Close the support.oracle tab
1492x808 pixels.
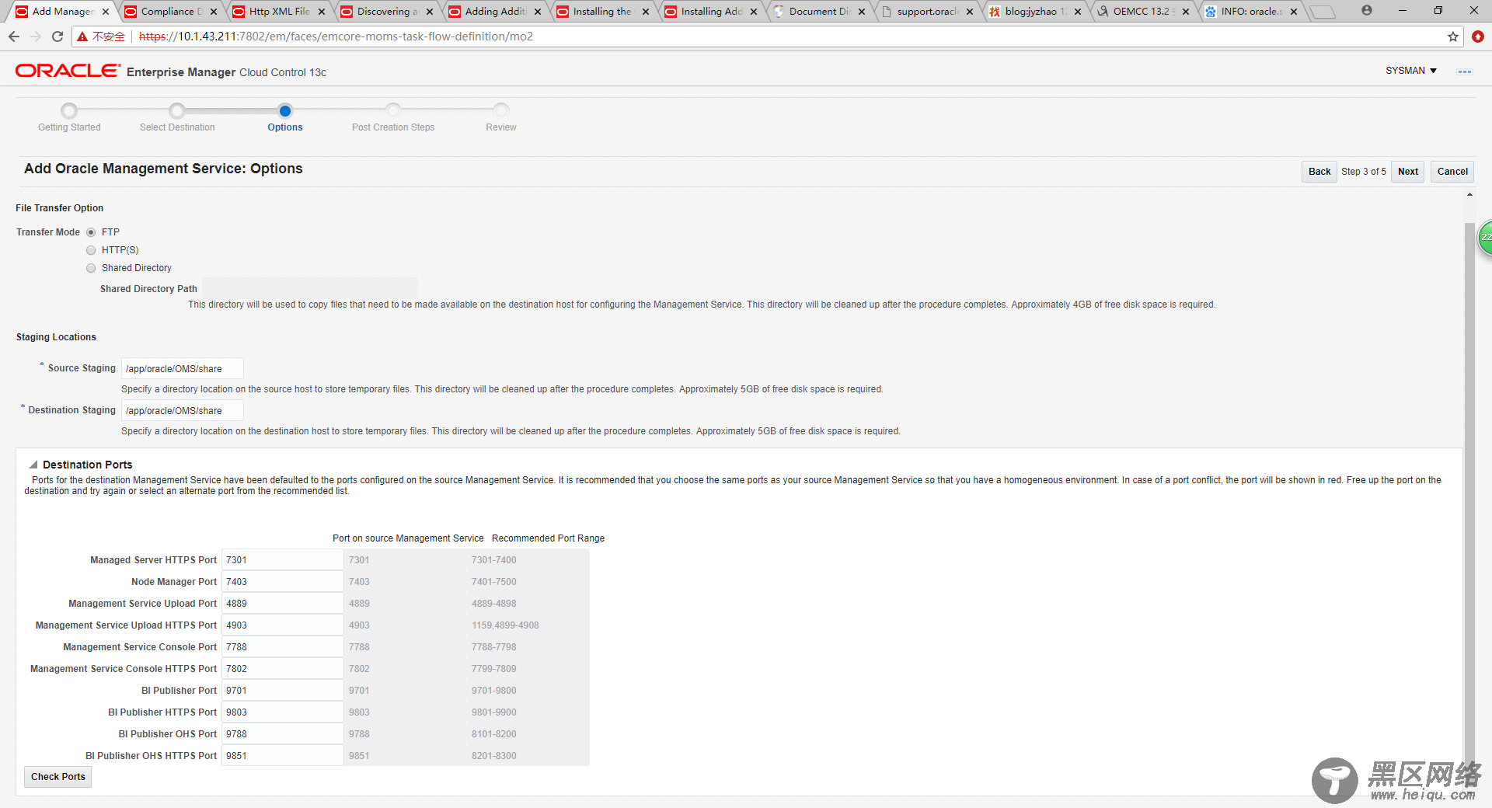pos(970,12)
